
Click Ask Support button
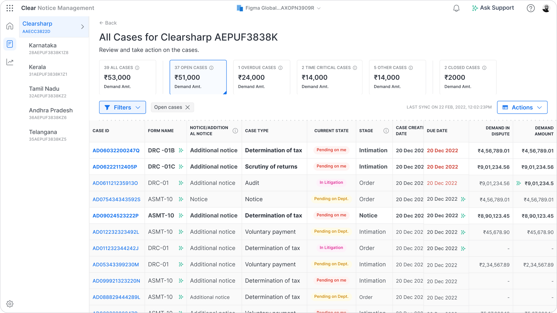pyautogui.click(x=493, y=8)
